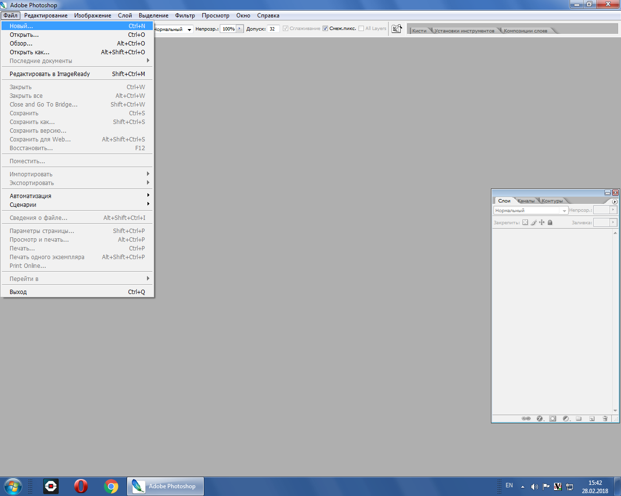Open the Нормальный blend mode dropdown in Layers
Viewport: 621px width, 496px height.
[x=531, y=210]
